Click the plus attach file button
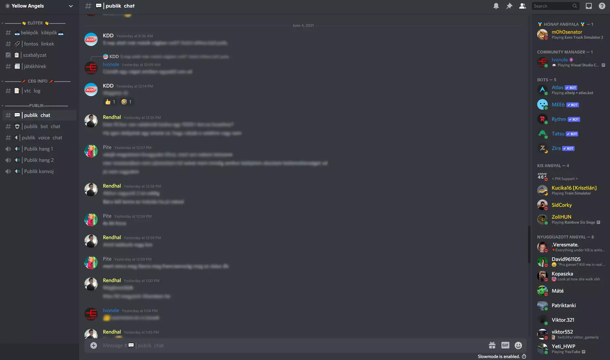610x360 pixels. tap(94, 345)
